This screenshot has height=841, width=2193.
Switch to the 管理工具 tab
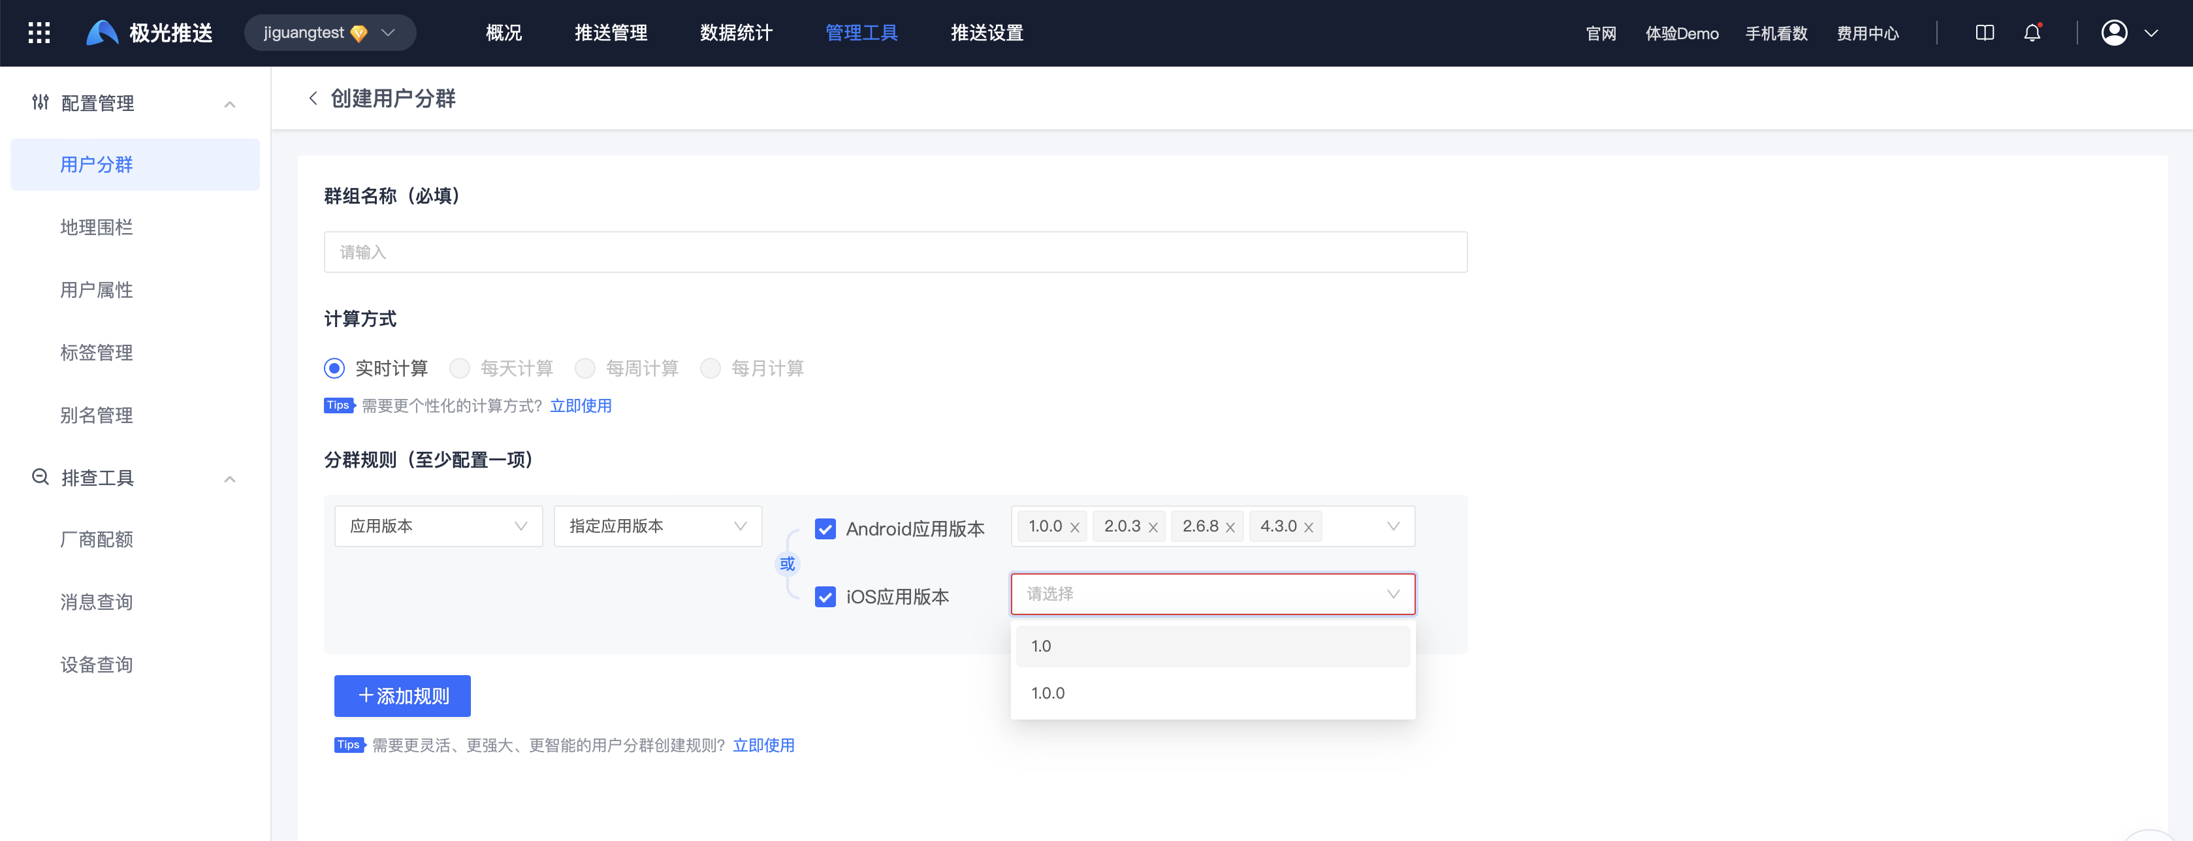click(861, 33)
